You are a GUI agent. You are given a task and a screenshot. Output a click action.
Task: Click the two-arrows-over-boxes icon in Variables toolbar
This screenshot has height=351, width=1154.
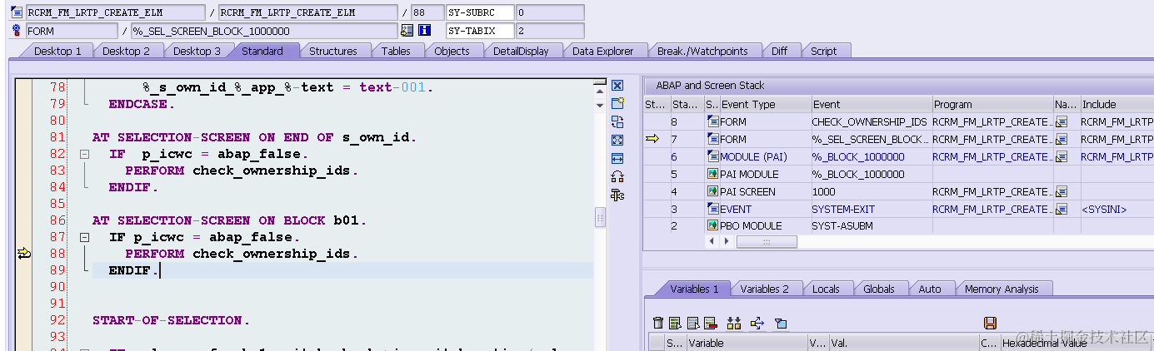(x=734, y=323)
